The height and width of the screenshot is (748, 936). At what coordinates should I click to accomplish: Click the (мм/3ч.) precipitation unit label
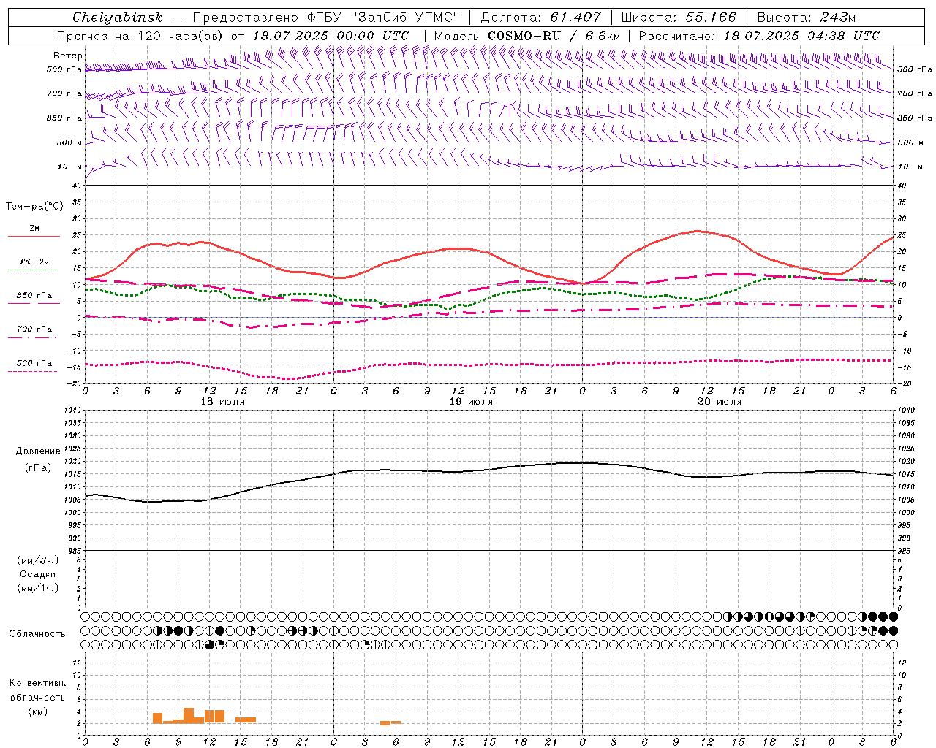[38, 560]
